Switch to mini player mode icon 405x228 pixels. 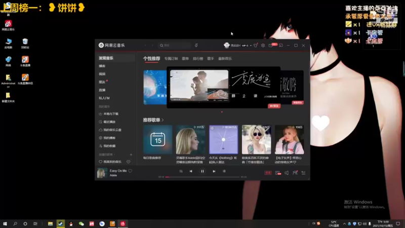(x=281, y=45)
